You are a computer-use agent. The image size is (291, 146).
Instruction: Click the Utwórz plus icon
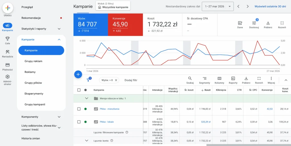[x=8, y=8]
